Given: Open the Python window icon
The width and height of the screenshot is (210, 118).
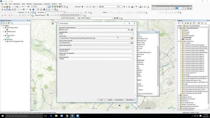Looking at the screenshot, I should click(x=62, y=7).
